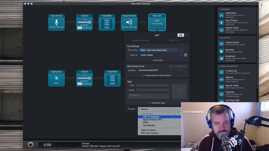Pick the System Audio source icon
Image resolution: width=269 pixels, height=151 pixels.
pos(221,30)
